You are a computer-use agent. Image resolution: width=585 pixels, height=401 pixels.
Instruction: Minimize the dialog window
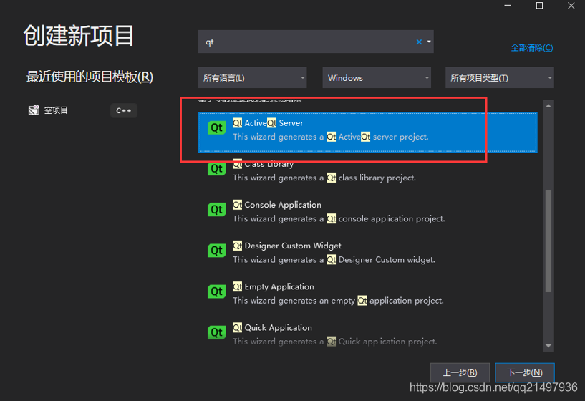click(x=508, y=6)
